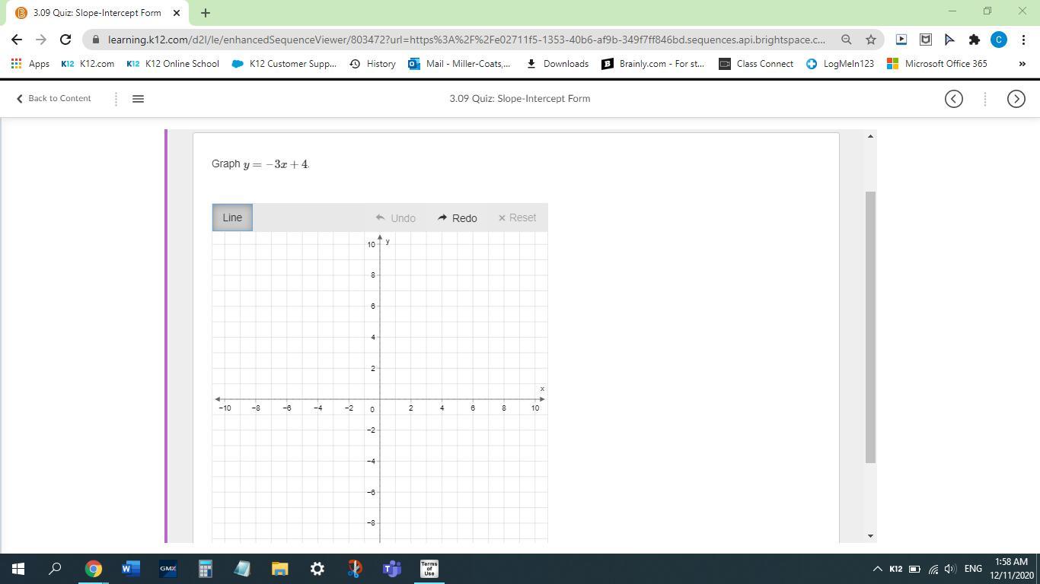1040x584 pixels.
Task: Click the previous page arrow
Action: click(x=952, y=98)
